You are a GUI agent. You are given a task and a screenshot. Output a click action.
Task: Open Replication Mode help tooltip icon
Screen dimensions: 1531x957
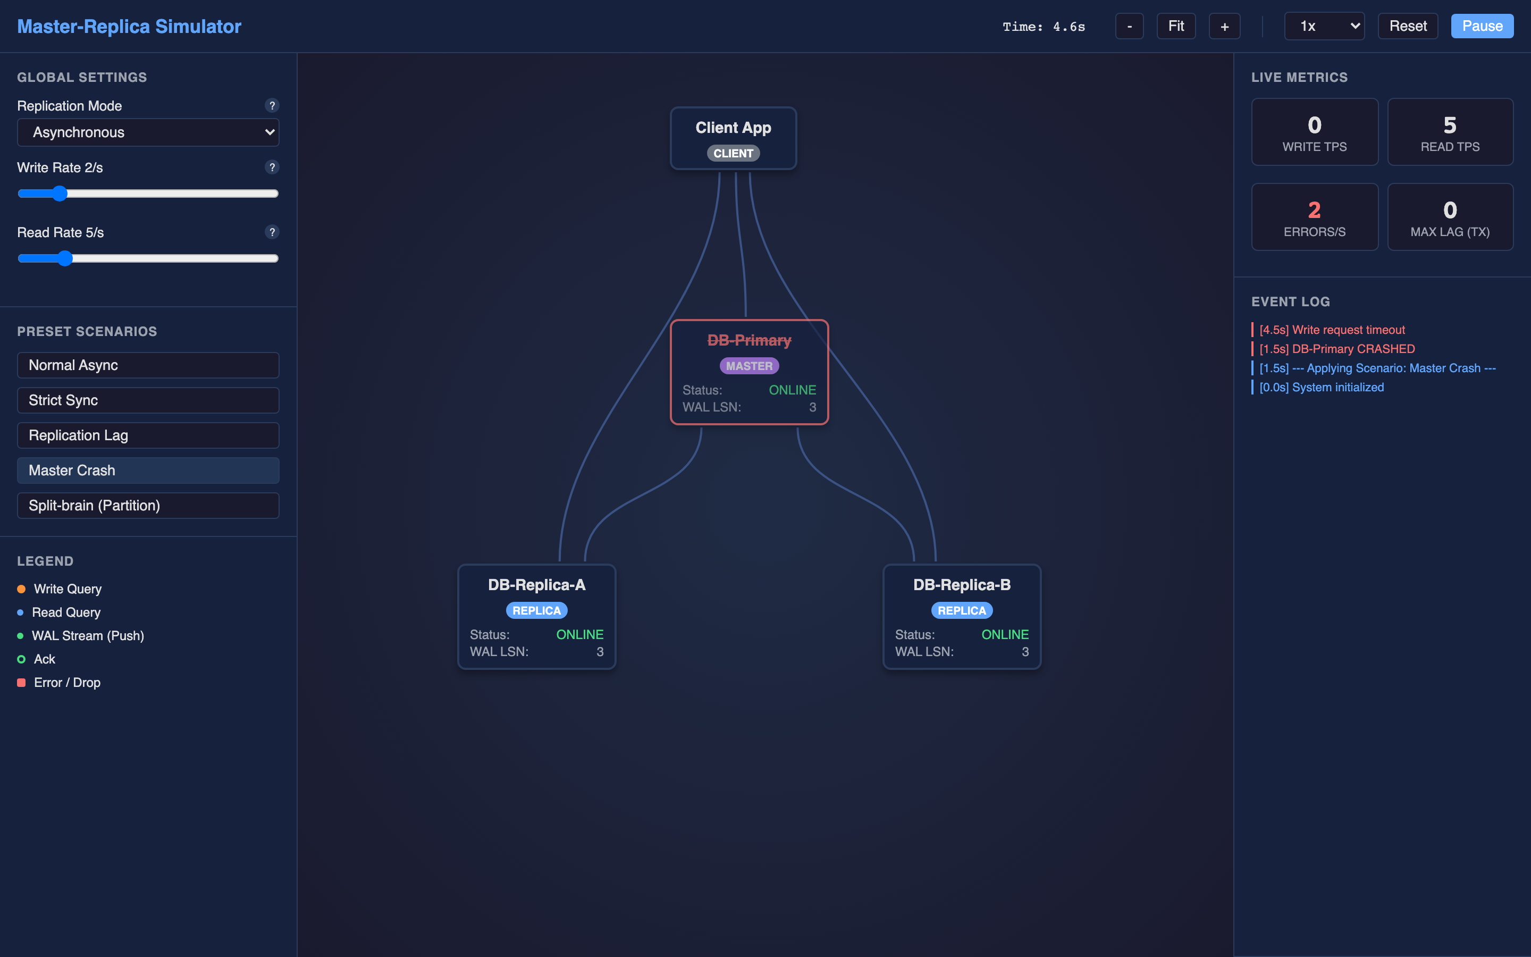coord(272,106)
